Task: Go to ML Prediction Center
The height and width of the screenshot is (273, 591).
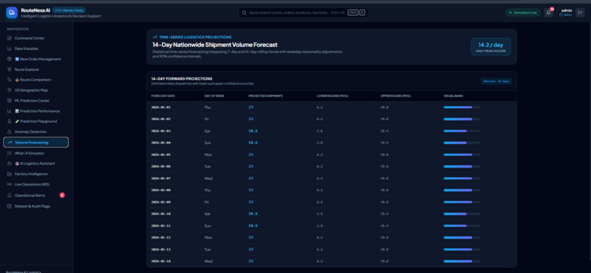Action: [x=36, y=100]
